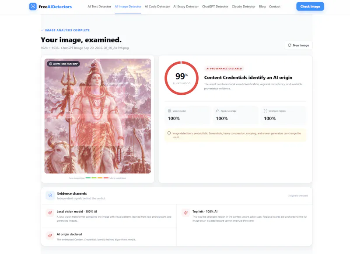Click the 'Local vision model · 100% AI' title
This screenshot has width=350, height=254.
[x=77, y=212]
